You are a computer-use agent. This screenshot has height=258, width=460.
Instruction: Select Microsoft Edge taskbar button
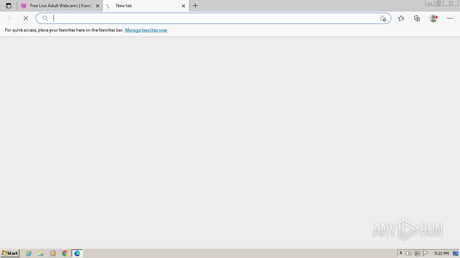[77, 253]
